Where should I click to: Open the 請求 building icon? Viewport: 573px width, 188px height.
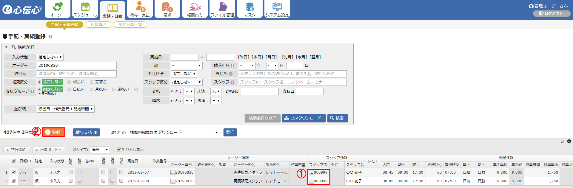[x=167, y=9]
